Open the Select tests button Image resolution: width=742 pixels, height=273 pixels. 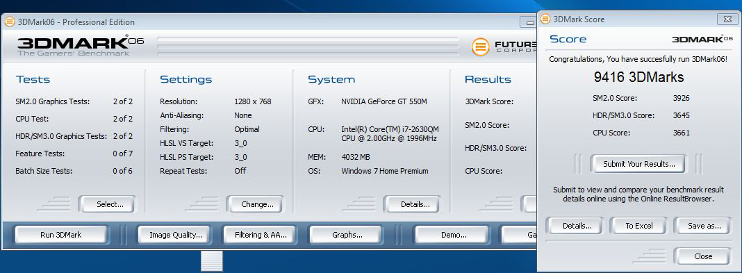pyautogui.click(x=107, y=204)
